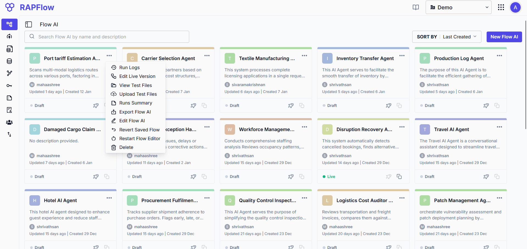Click the import/export arrows icon in sidebar

[x=9, y=134]
